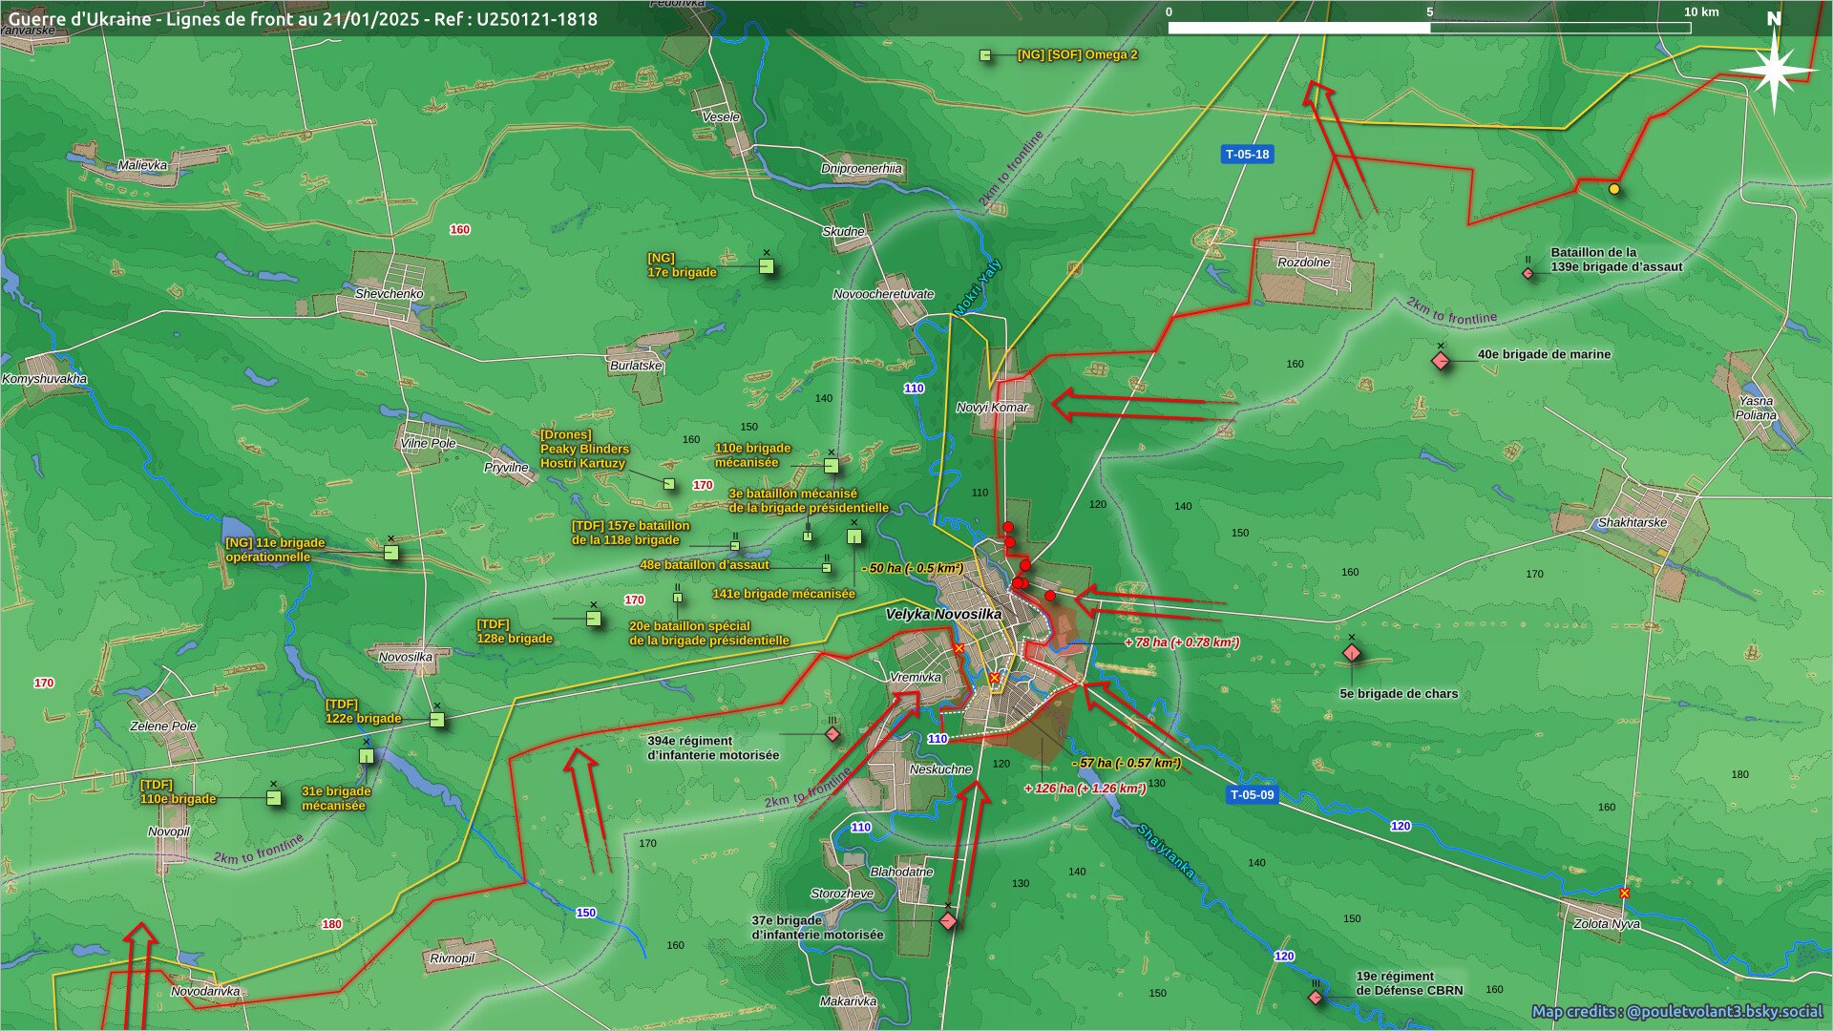The image size is (1833, 1031).
Task: Select the 40e brigade de marine diamond
Action: pyautogui.click(x=1441, y=361)
